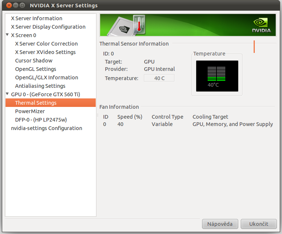Image resolution: width=282 pixels, height=234 pixels.
Task: Open OpenGL Settings page
Action: click(x=35, y=69)
